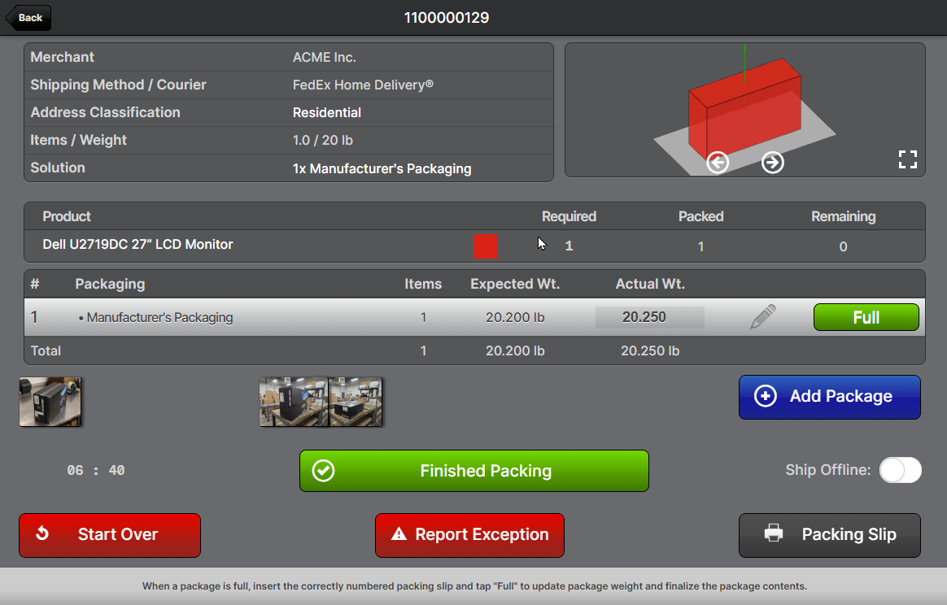947x605 pixels.
Task: Go back using the Back button
Action: (x=28, y=18)
